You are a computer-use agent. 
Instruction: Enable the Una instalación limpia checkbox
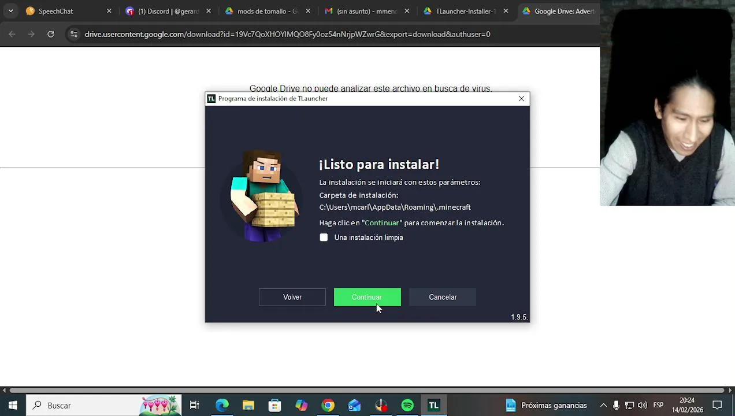(324, 237)
